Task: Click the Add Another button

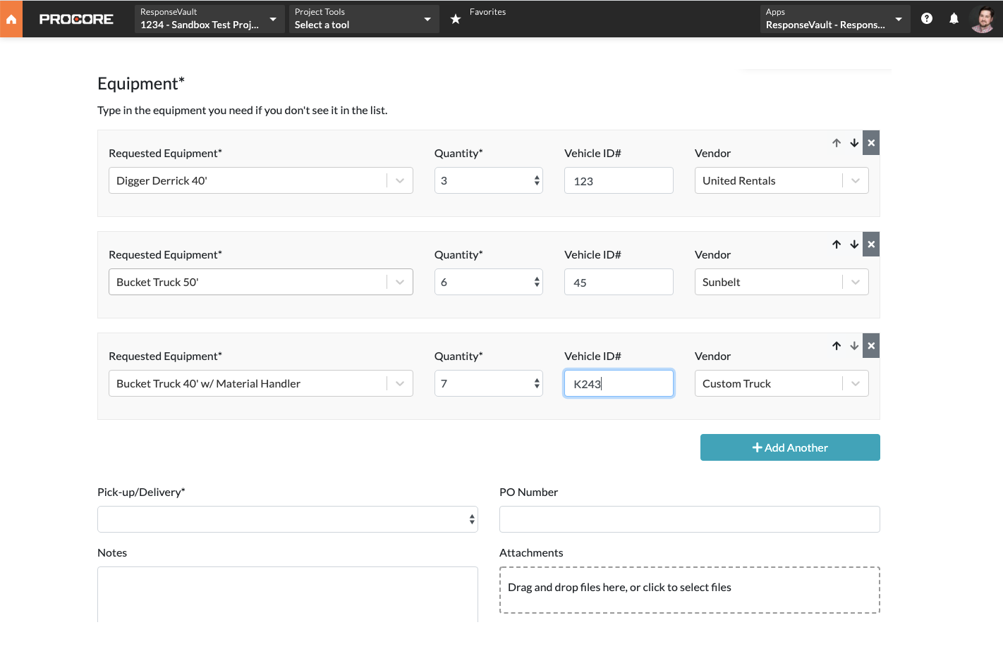Action: point(789,447)
